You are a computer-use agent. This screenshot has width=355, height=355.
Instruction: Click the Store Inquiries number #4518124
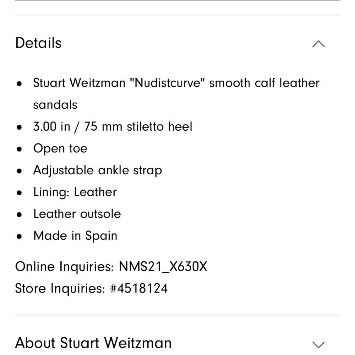pos(91,288)
